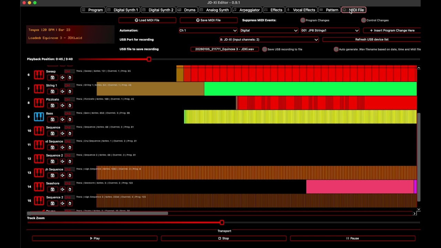
Task: Click the save icon on Sweep track
Action: coord(52,77)
